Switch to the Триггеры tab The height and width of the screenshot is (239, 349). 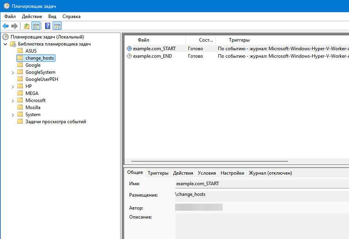pos(158,173)
